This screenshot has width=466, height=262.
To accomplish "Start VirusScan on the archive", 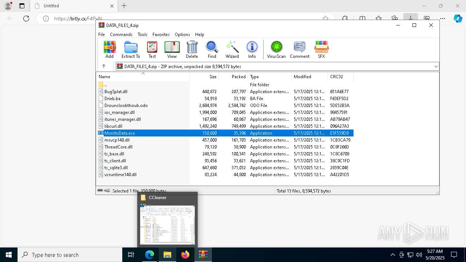I will tap(276, 49).
